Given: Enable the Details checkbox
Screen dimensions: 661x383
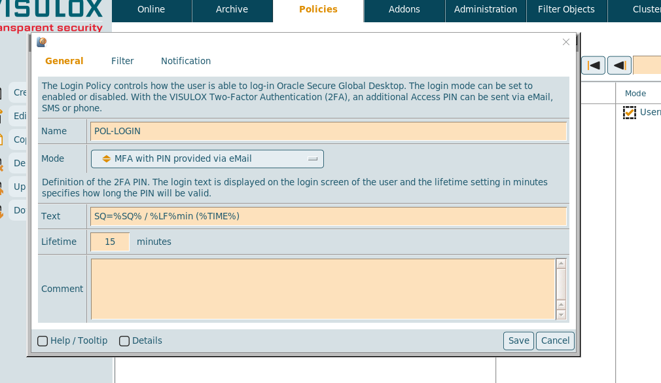Looking at the screenshot, I should pos(124,341).
